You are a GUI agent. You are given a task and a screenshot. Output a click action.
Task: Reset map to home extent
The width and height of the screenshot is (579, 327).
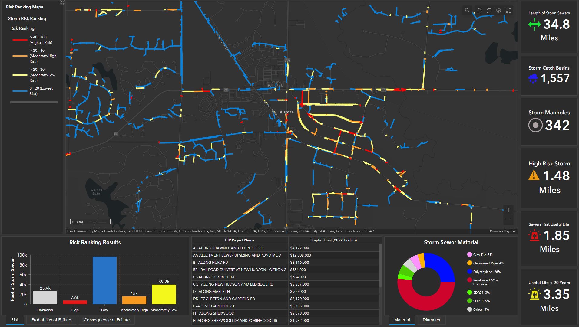tap(479, 10)
